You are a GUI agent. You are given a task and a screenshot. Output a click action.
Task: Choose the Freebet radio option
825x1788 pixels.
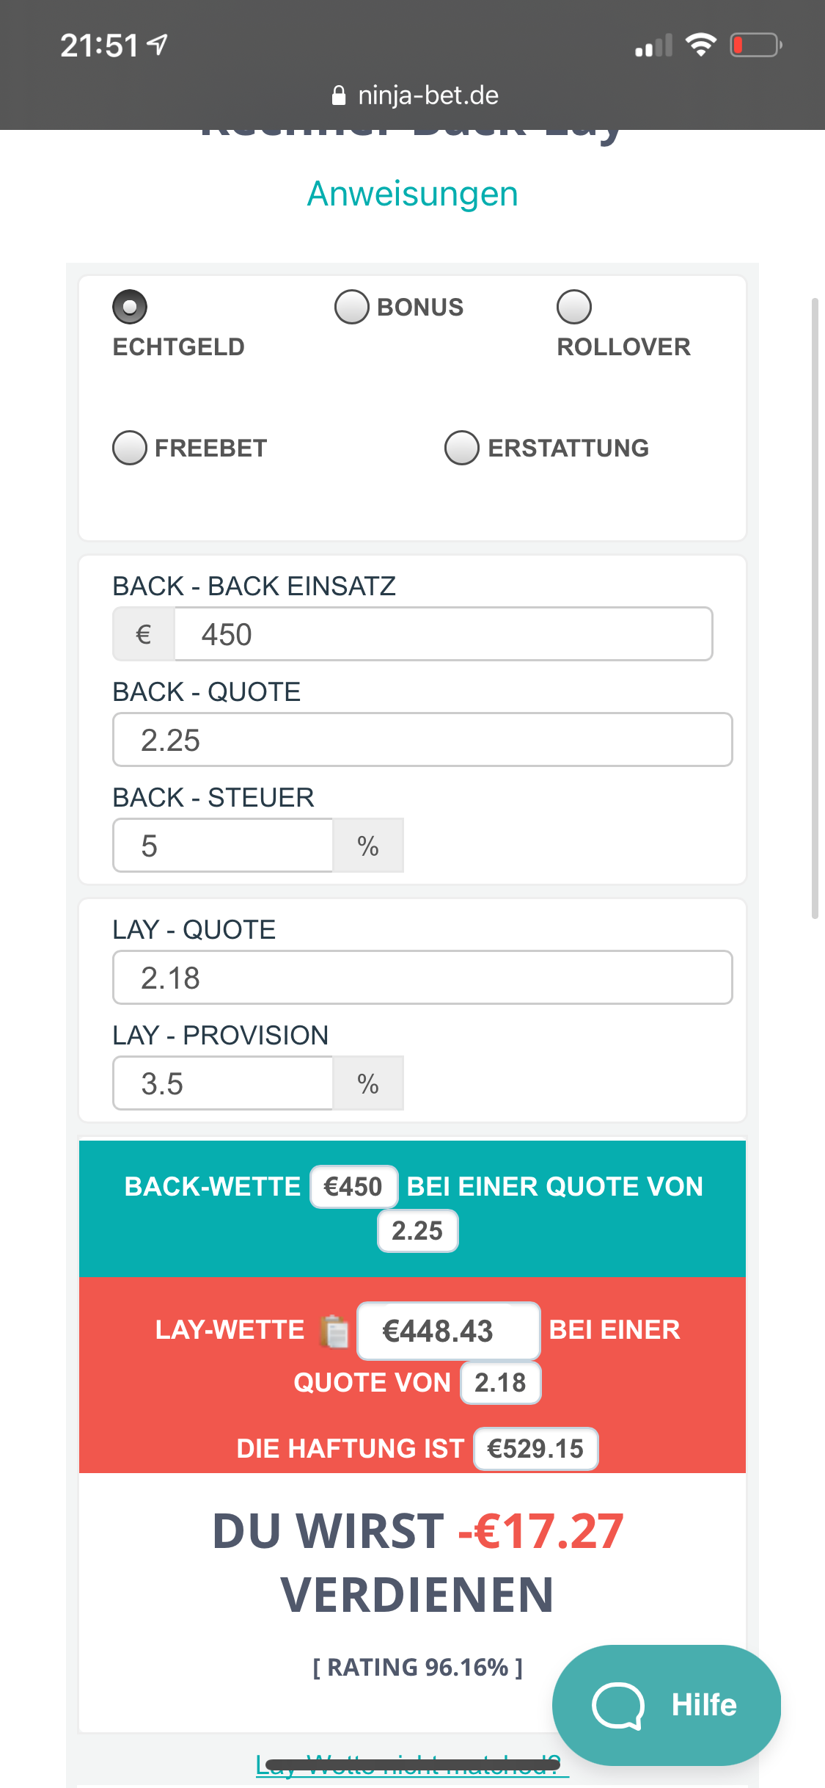coord(130,448)
